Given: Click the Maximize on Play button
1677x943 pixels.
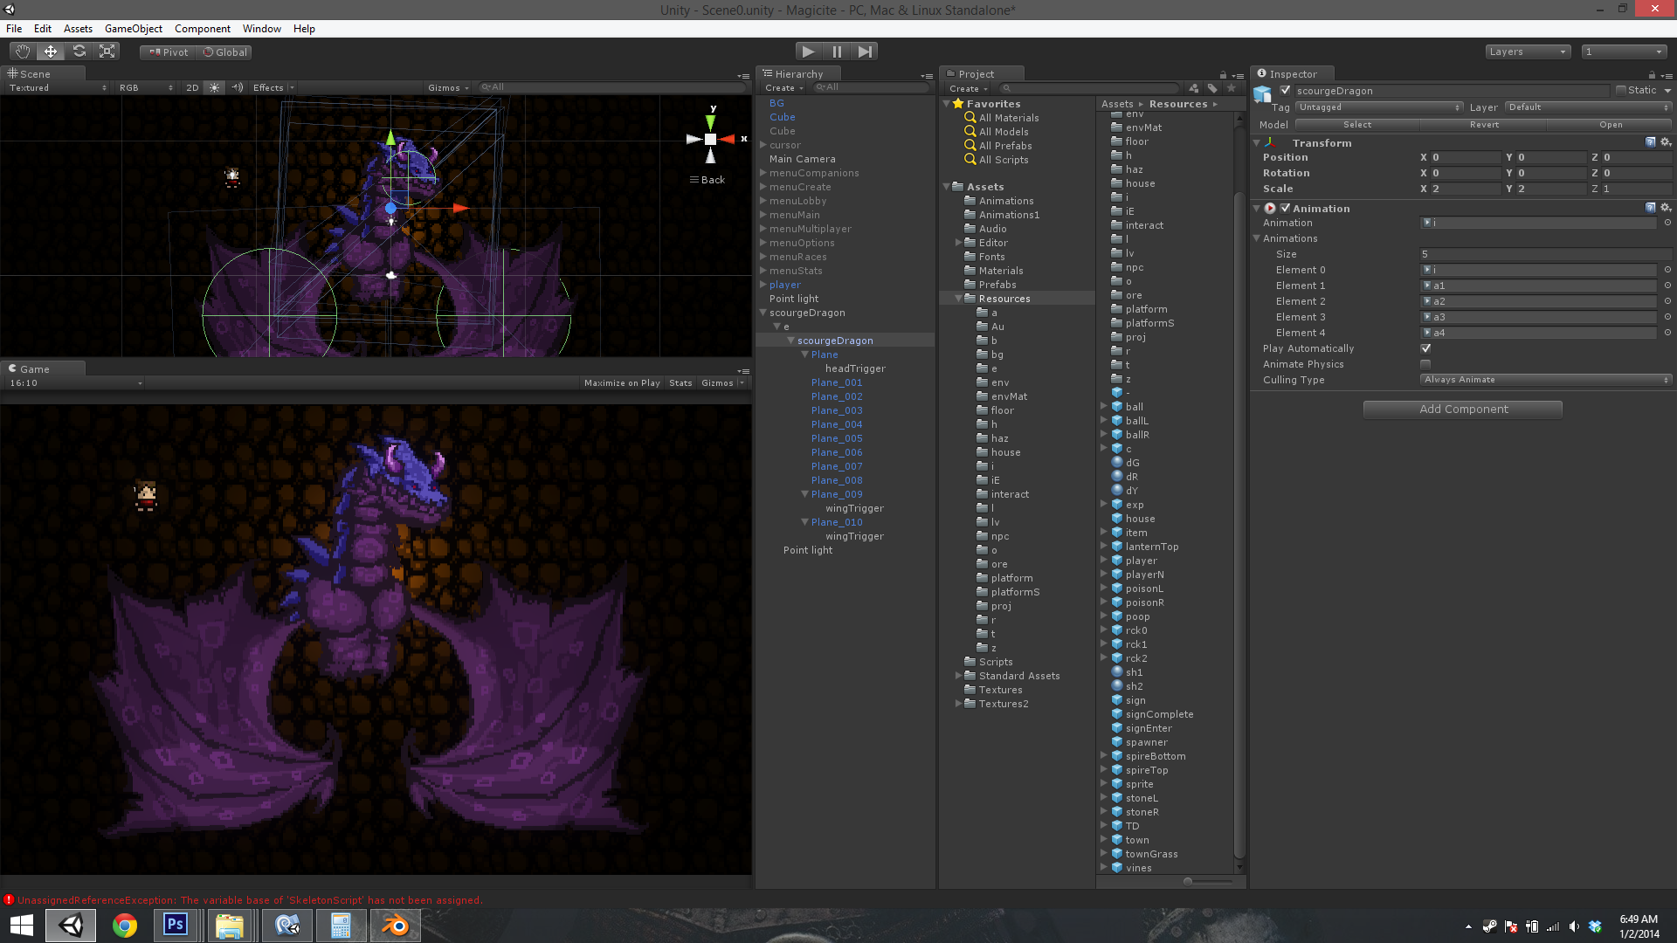Looking at the screenshot, I should 621,383.
